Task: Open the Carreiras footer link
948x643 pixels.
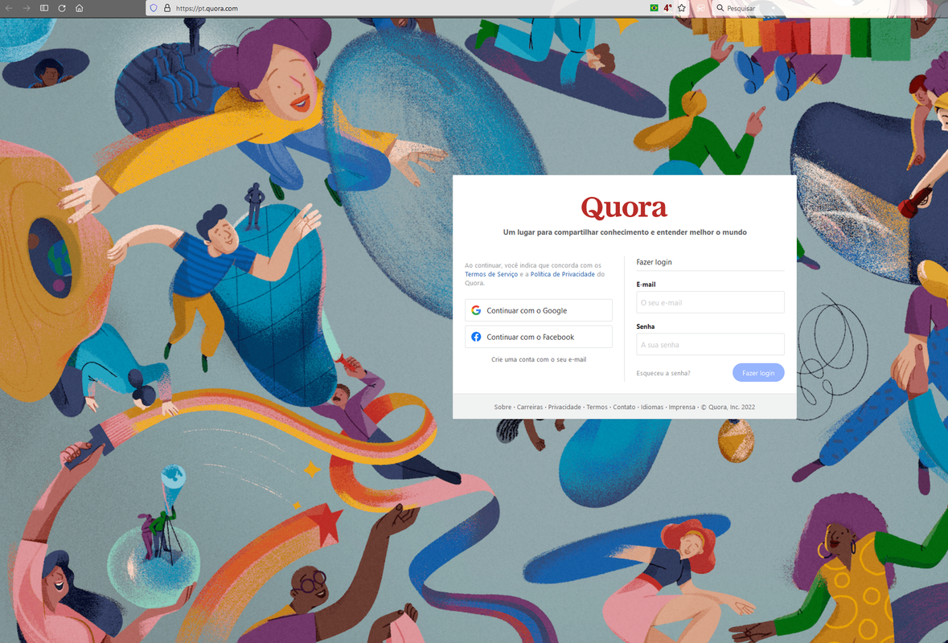Action: tap(530, 407)
